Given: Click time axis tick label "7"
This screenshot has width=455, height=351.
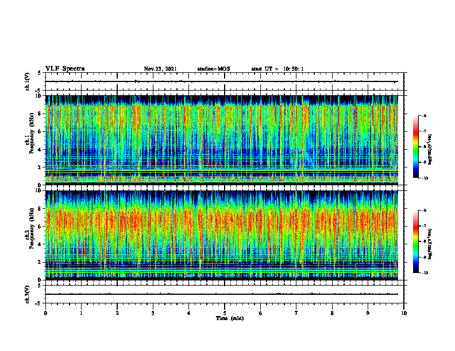Looking at the screenshot, I should click(296, 313).
